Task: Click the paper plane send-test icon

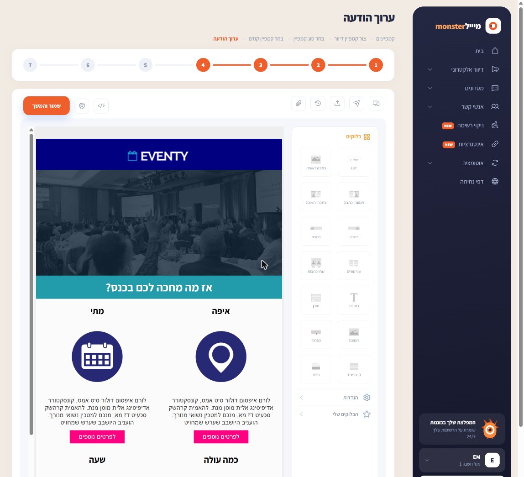Action: coord(356,104)
